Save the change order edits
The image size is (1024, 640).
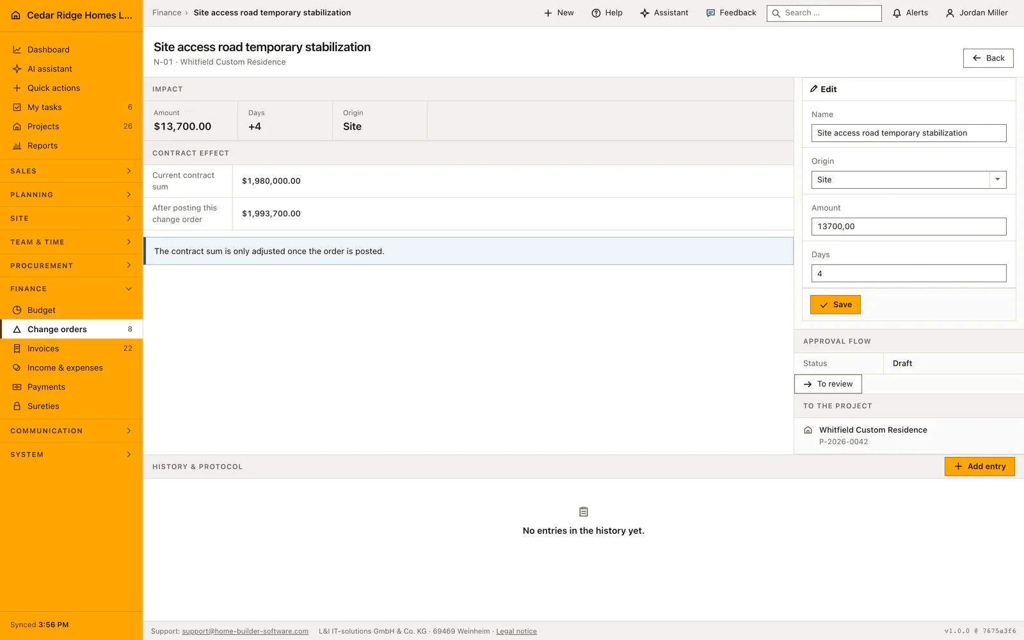click(835, 305)
